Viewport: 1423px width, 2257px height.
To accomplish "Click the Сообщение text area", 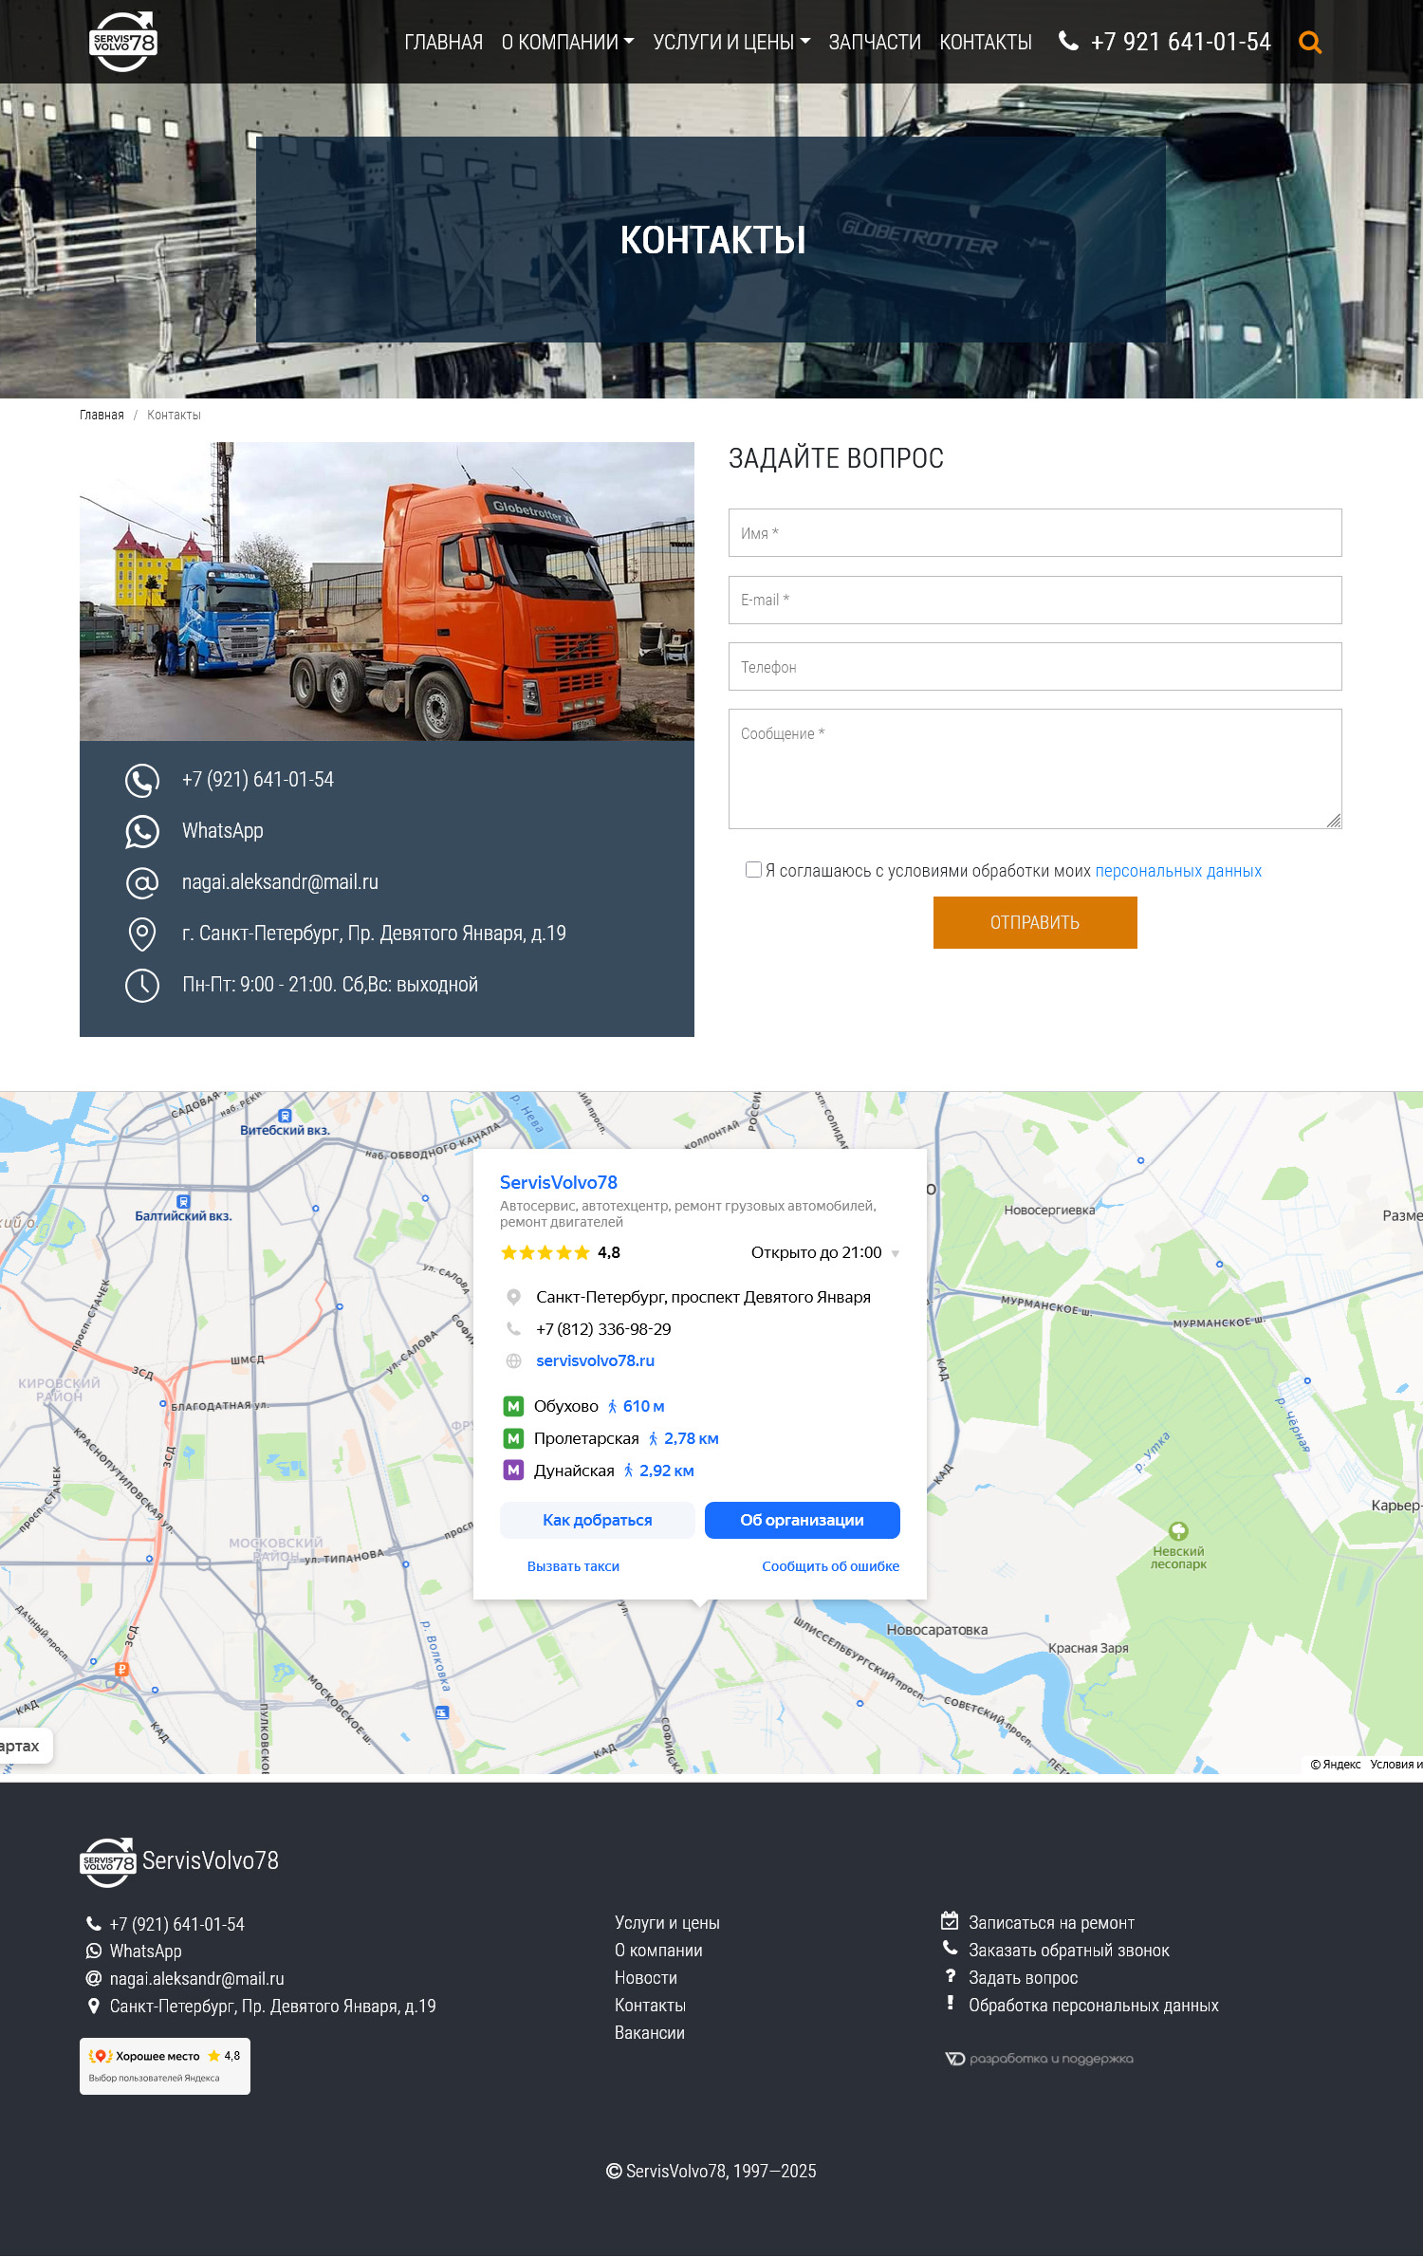I will tap(1035, 769).
